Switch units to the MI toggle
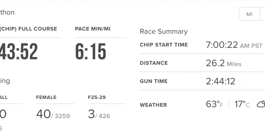265x132 pixels. pyautogui.click(x=249, y=14)
